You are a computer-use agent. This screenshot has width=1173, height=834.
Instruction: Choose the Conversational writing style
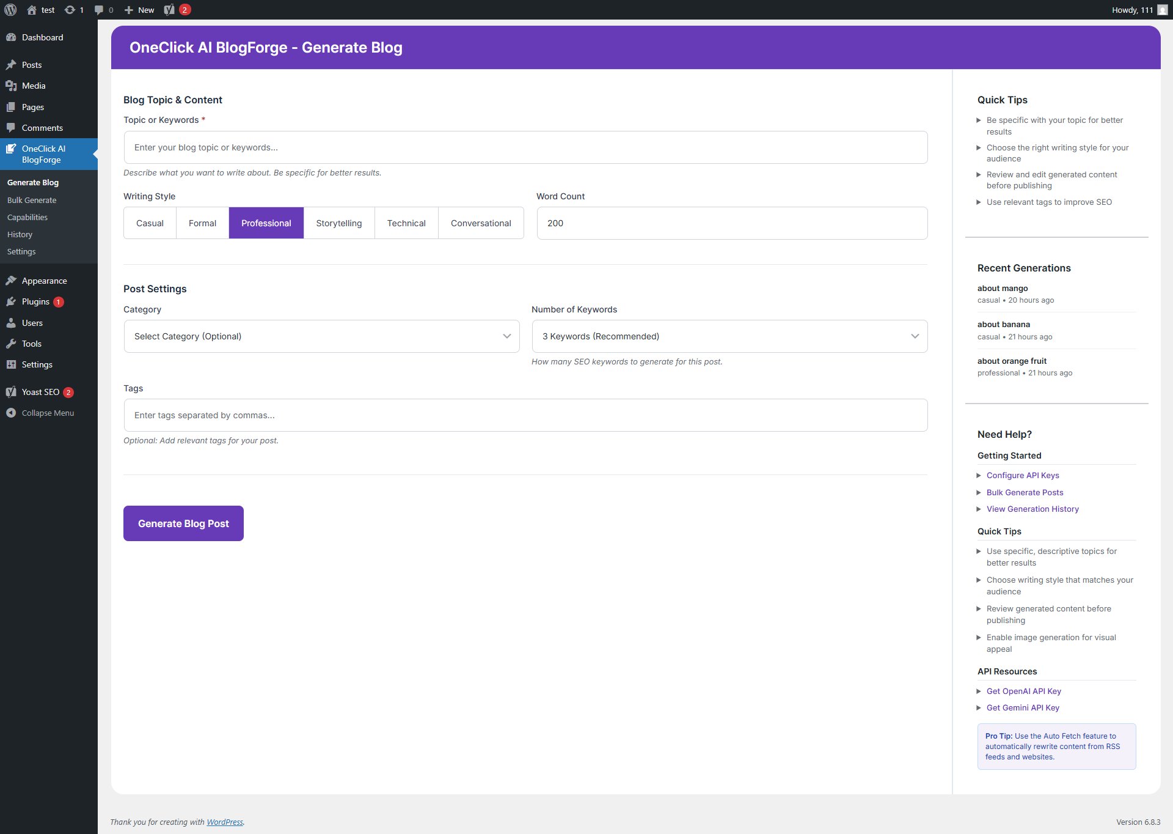click(x=480, y=223)
